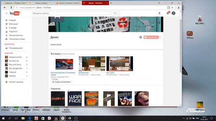
Task: Click the reader mode icon in the address bar
Action: (169, 7)
